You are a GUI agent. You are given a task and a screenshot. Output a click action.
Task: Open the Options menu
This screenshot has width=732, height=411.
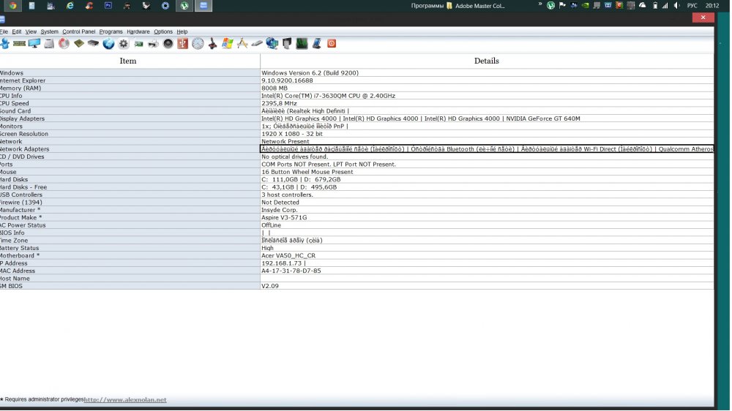163,32
